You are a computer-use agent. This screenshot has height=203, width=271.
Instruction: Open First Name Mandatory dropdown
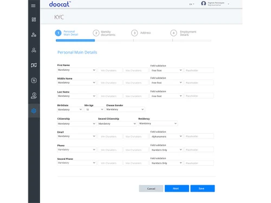pos(76,70)
